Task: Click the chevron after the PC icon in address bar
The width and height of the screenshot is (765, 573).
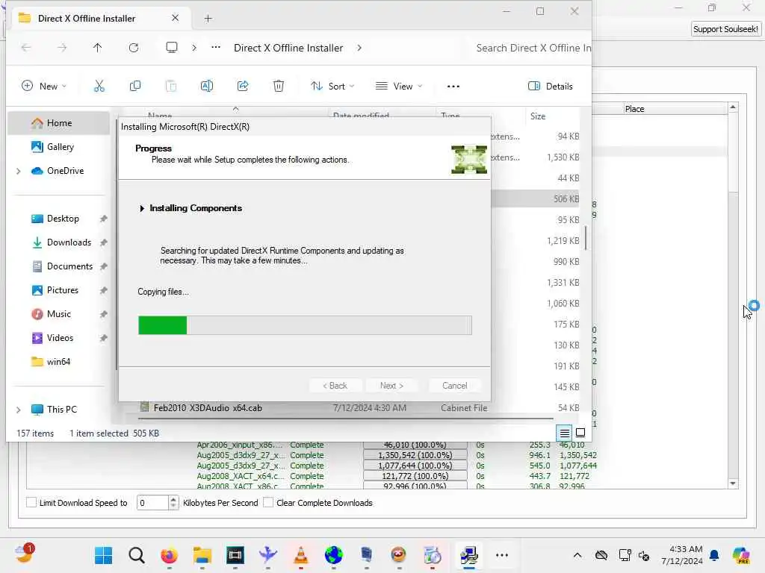Action: point(194,48)
